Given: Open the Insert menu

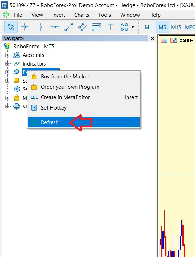Looking at the screenshot, I should pyautogui.click(x=59, y=15).
